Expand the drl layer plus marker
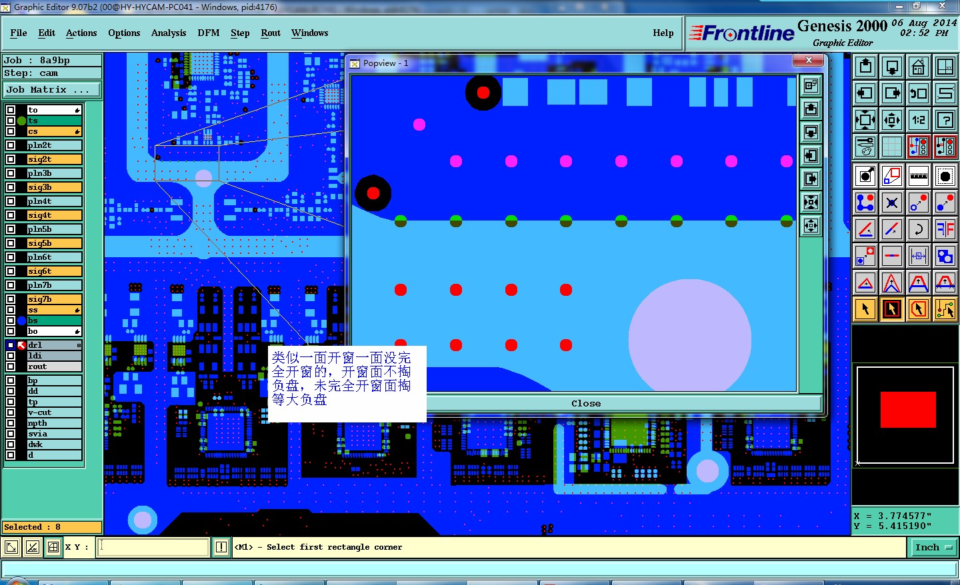 pos(79,345)
